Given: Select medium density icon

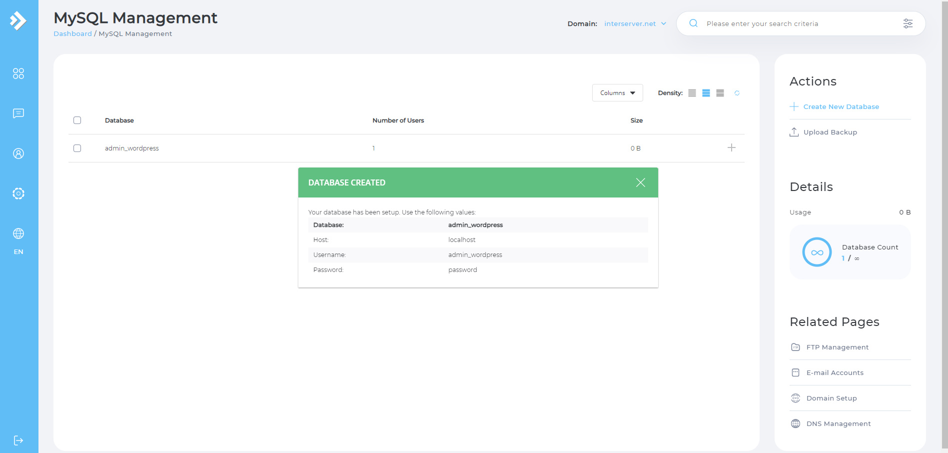Looking at the screenshot, I should pyautogui.click(x=706, y=93).
